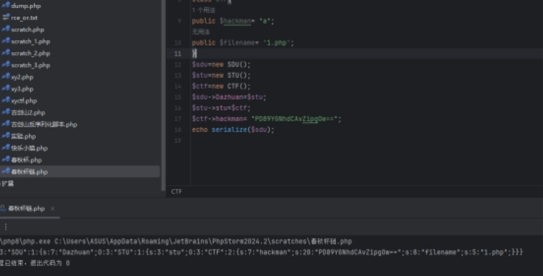The width and height of the screenshot is (543, 276).
Task: Open xy3.php from the tree
Action: (x=22, y=89)
